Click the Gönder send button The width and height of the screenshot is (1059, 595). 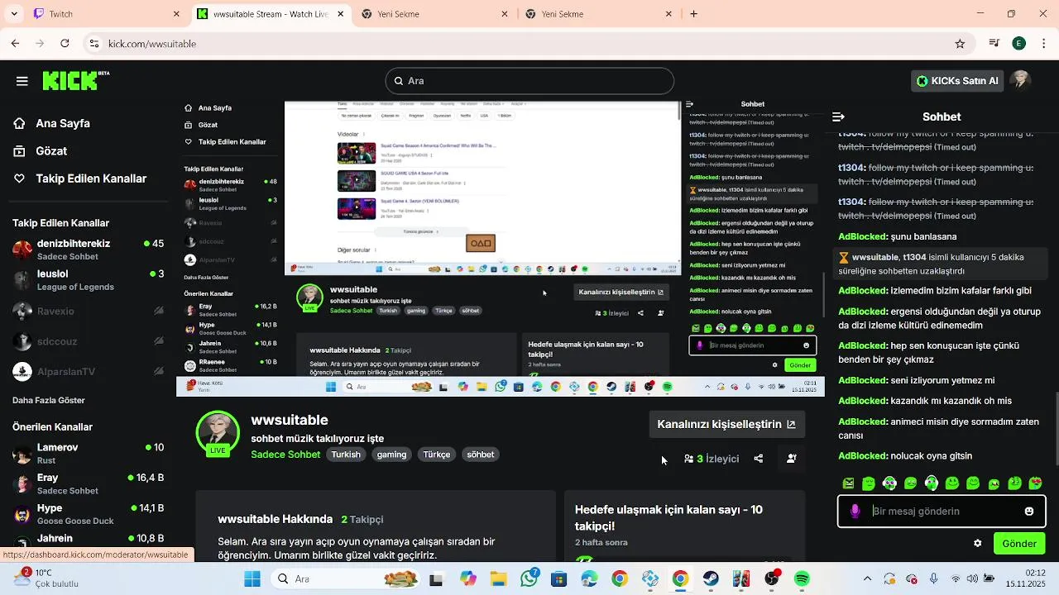point(1019,544)
